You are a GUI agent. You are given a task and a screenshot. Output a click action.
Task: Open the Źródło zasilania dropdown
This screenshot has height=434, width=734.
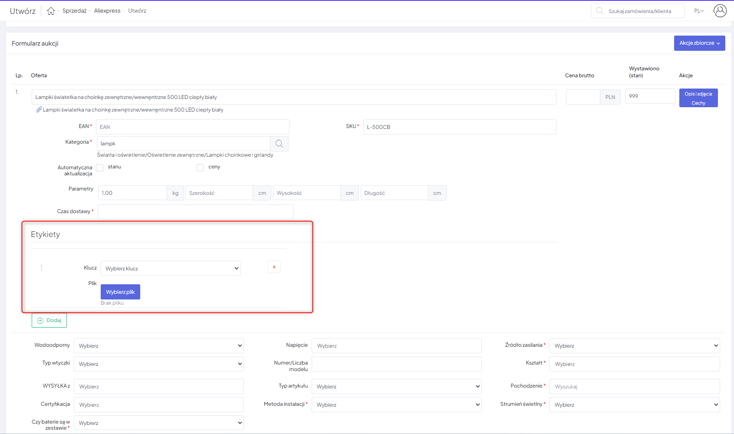634,346
